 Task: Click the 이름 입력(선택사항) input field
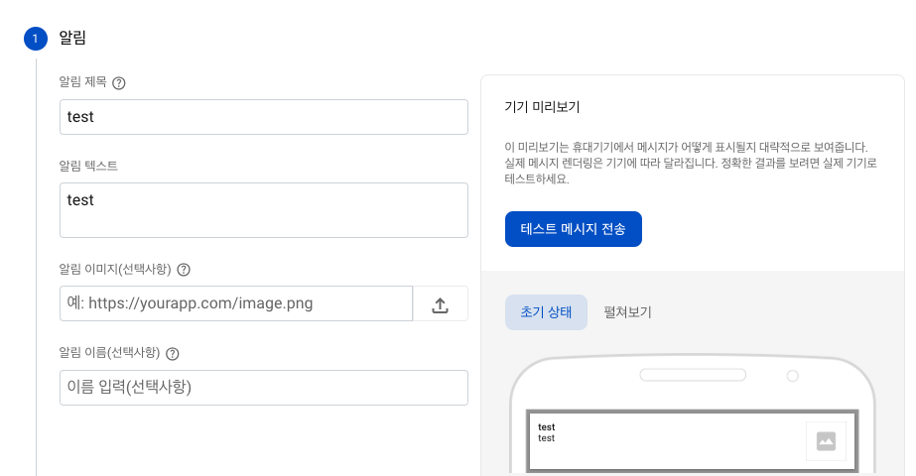(x=263, y=387)
